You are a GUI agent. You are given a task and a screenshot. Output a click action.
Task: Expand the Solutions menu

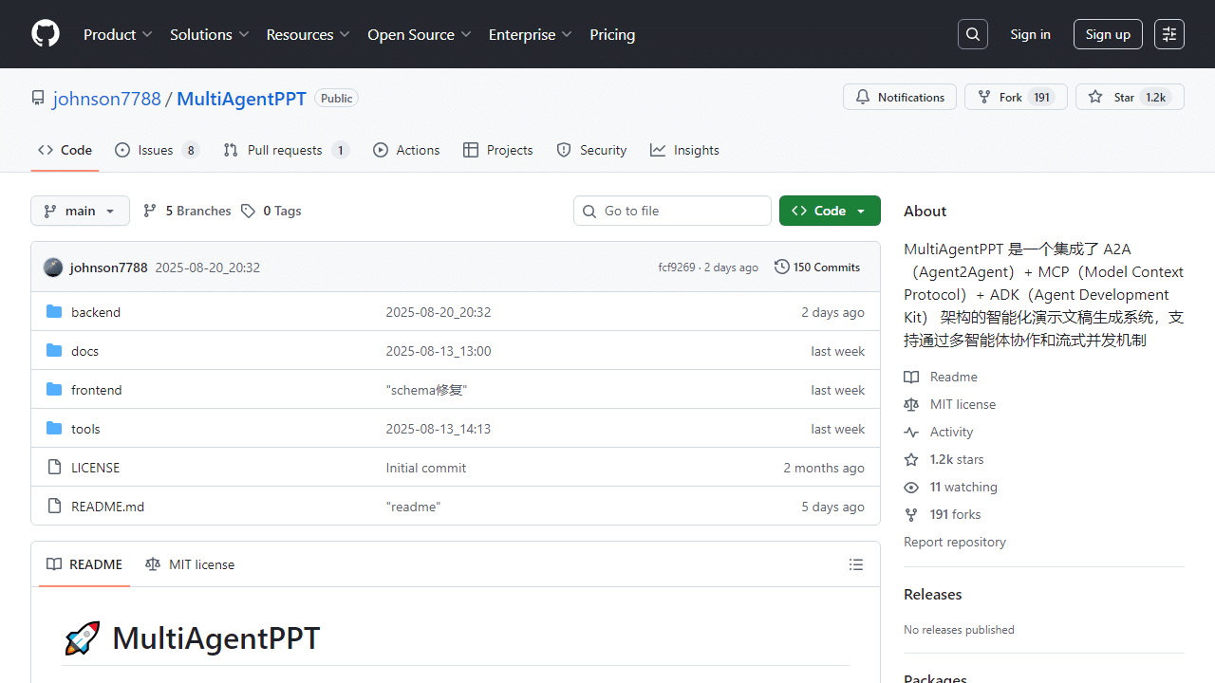(x=209, y=34)
